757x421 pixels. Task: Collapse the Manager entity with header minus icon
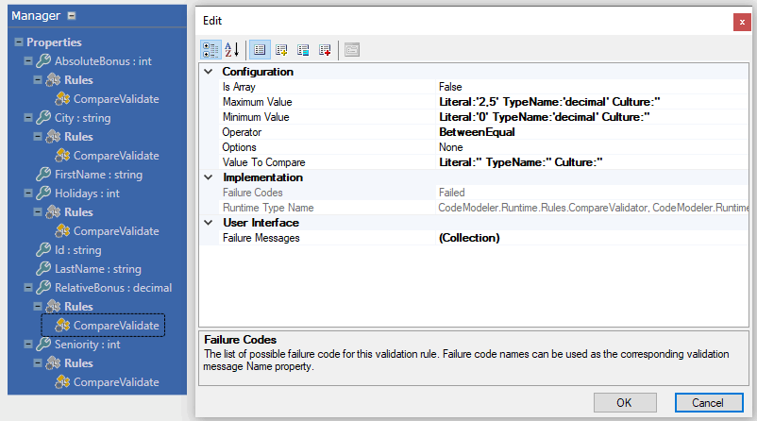click(x=72, y=16)
